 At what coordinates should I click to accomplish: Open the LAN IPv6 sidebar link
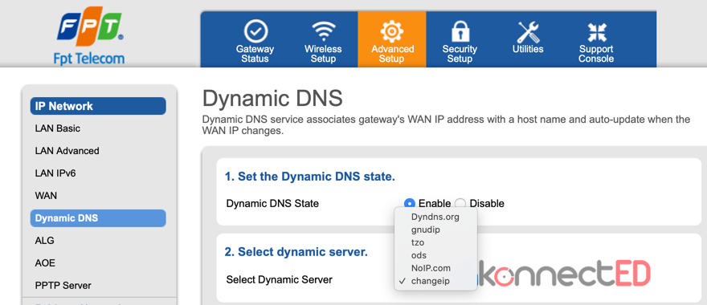point(55,173)
